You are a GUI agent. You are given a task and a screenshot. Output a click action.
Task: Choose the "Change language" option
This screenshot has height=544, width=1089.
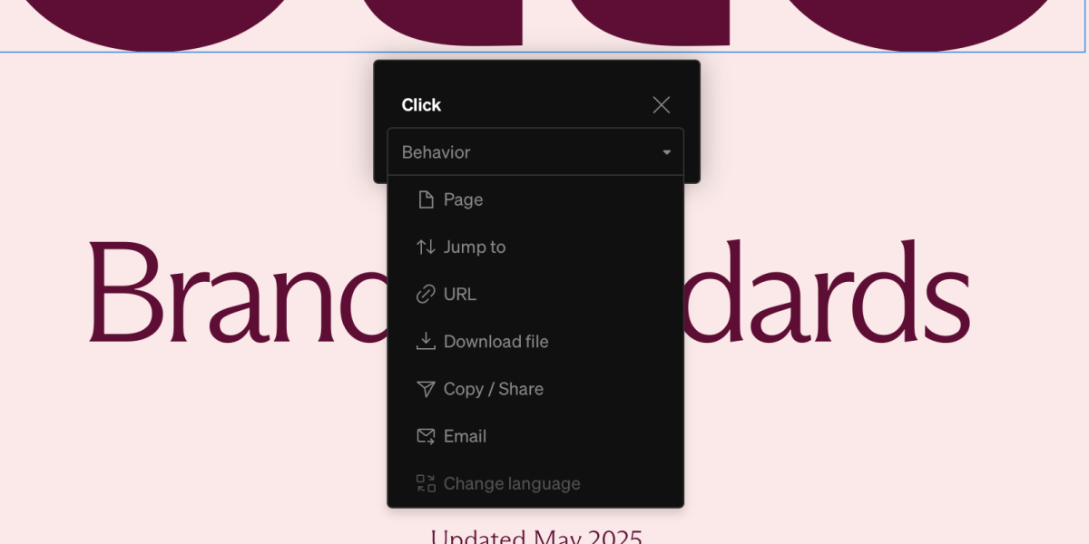point(512,482)
